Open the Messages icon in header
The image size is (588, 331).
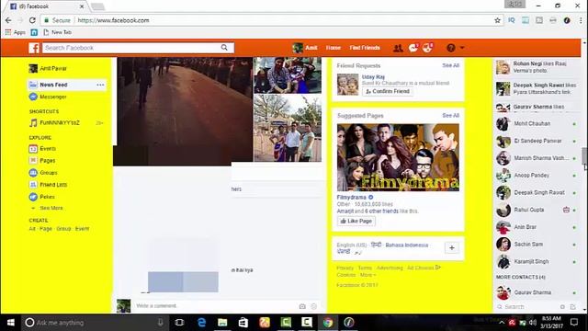pos(413,48)
